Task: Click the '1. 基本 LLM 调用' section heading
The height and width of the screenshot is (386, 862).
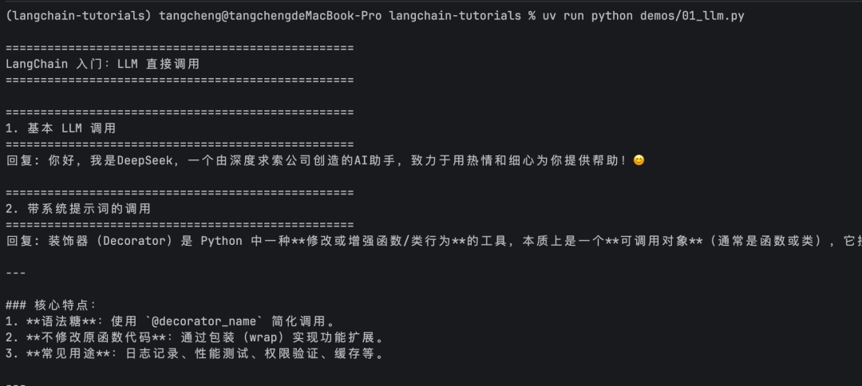Action: 61,128
